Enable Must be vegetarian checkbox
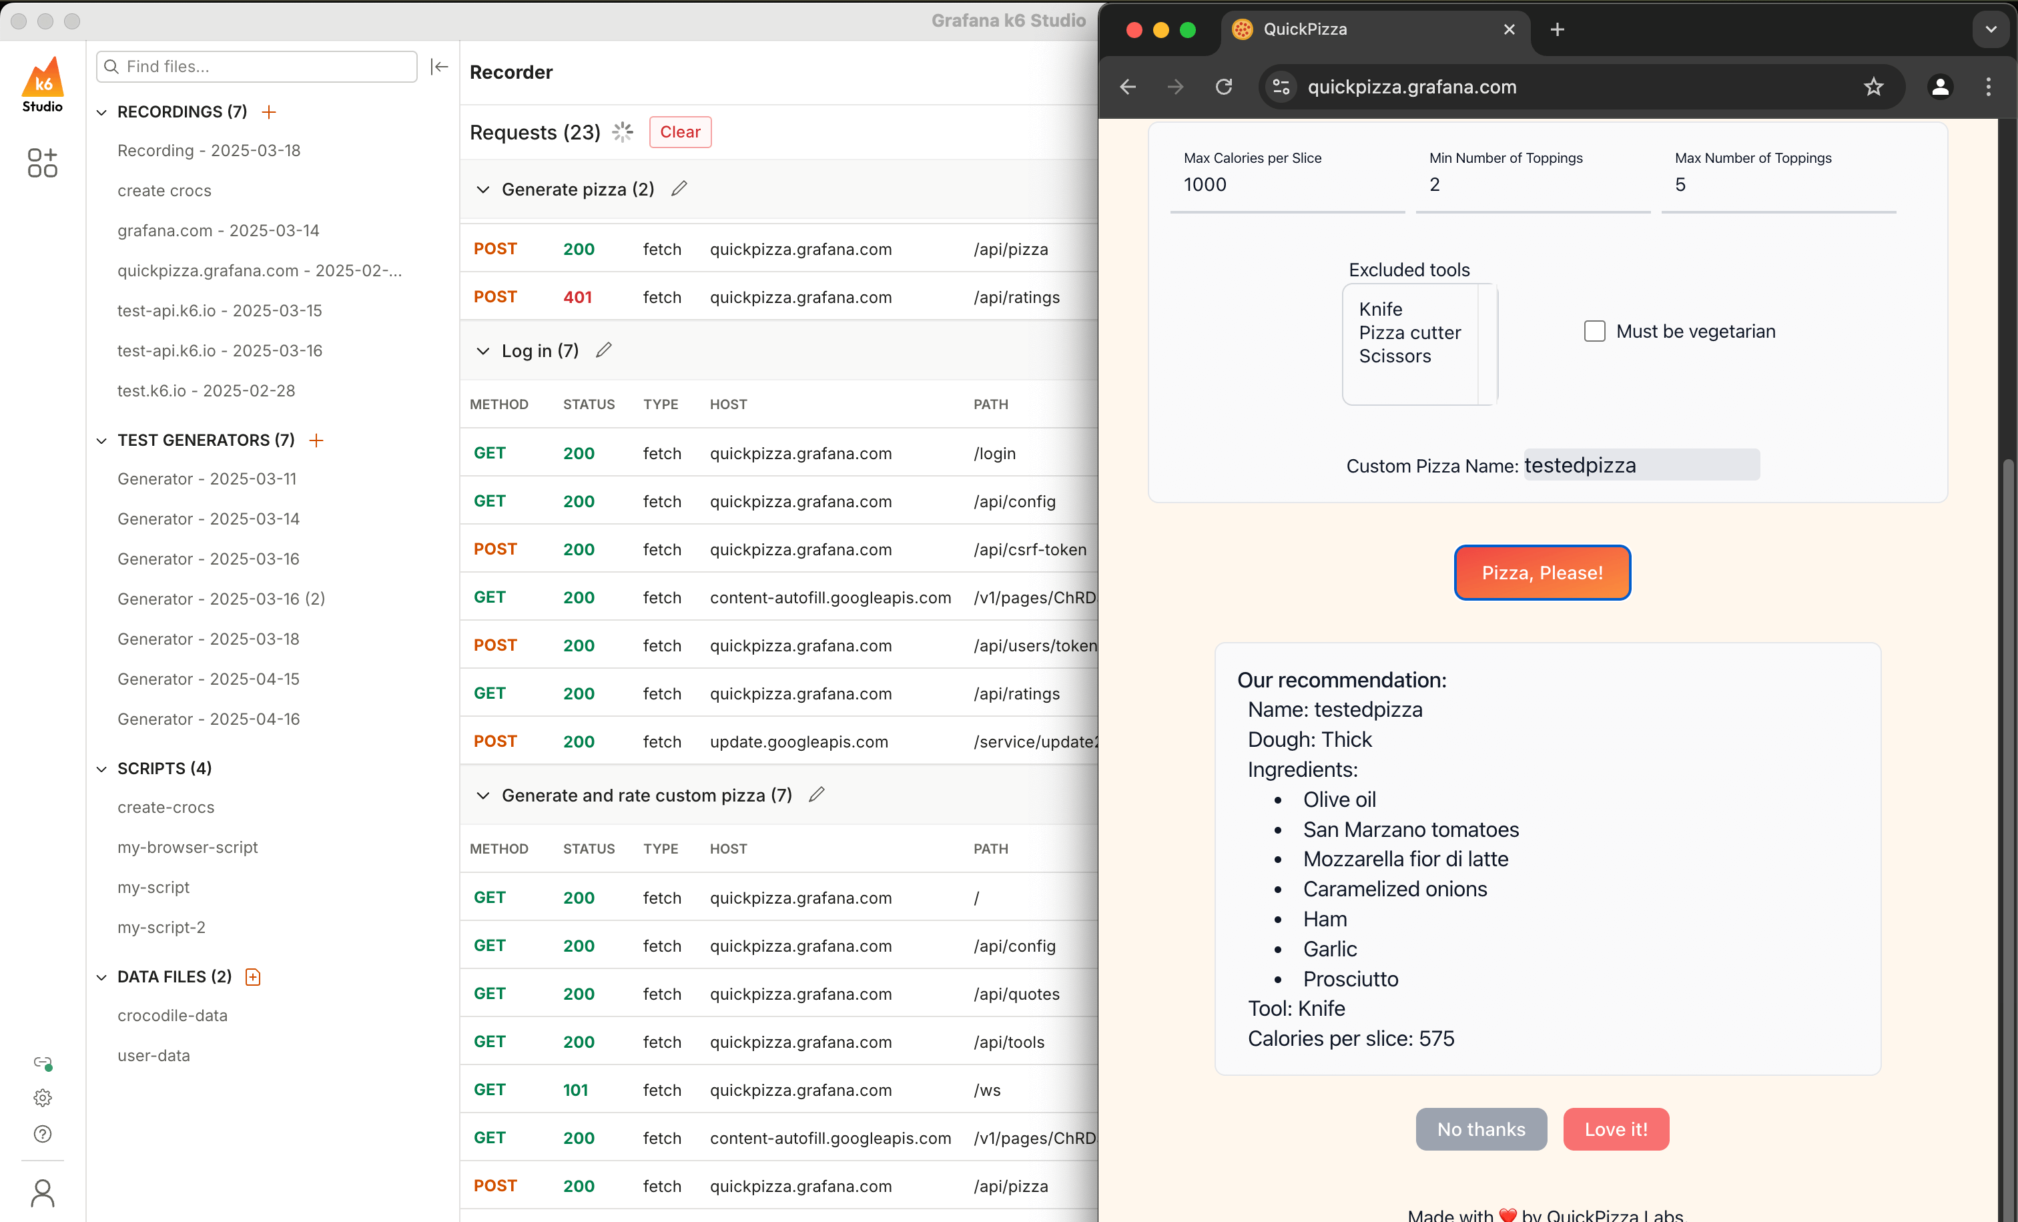The width and height of the screenshot is (2018, 1222). tap(1594, 332)
